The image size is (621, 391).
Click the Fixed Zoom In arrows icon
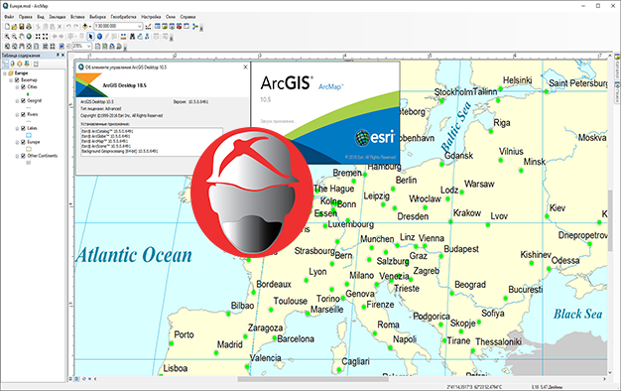coord(38,37)
